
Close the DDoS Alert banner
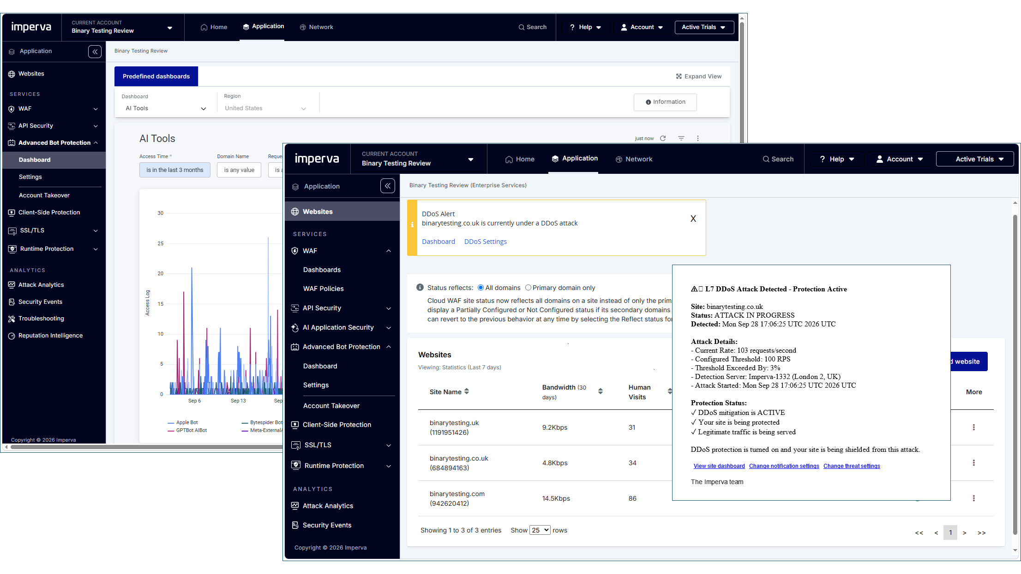693,219
